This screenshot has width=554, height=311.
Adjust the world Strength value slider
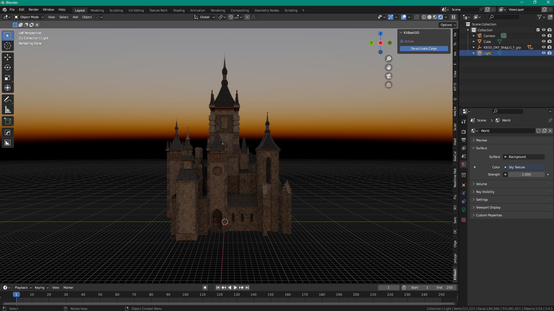(526, 174)
